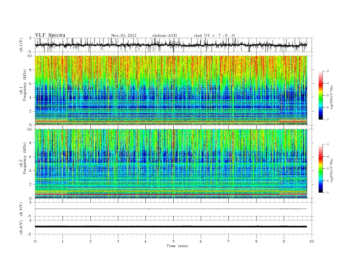The image size is (351, 271).
Task: Click the 'ch.3(V)' axis label
Action: click(21, 209)
